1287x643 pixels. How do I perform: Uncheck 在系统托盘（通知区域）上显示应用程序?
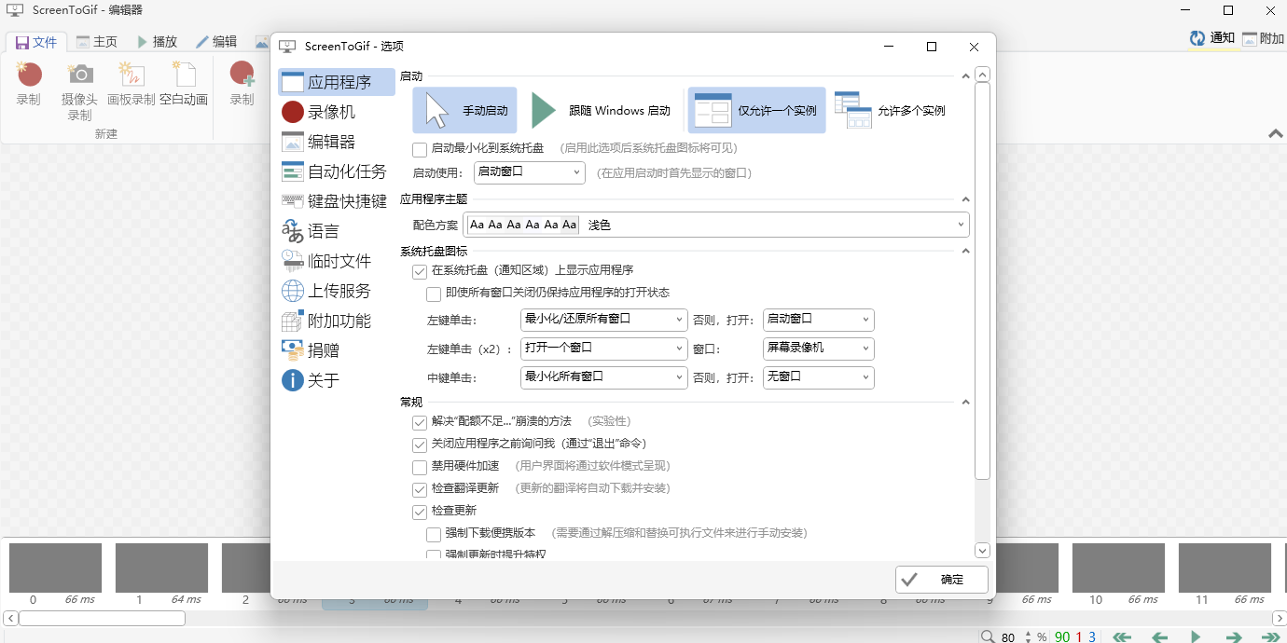point(420,271)
